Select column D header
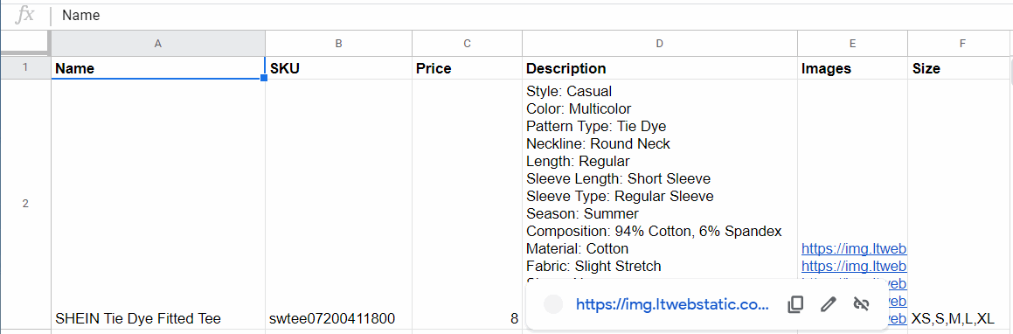 660,44
